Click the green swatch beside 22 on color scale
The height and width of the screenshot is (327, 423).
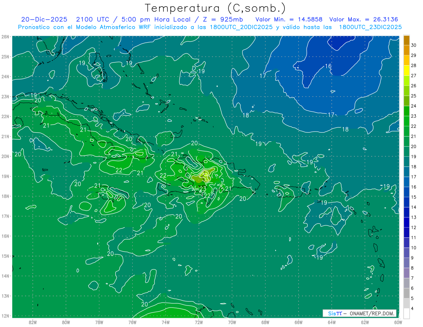tap(406, 121)
